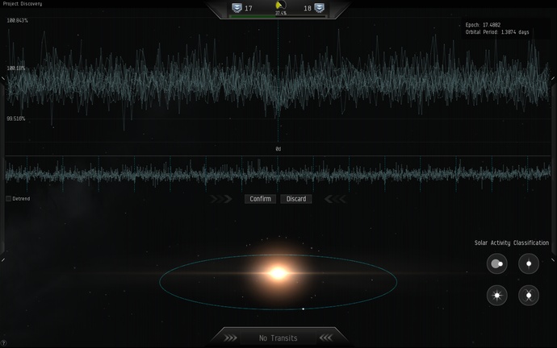Click the white planet dot on the orbit
557x348 pixels.
[x=303, y=309]
